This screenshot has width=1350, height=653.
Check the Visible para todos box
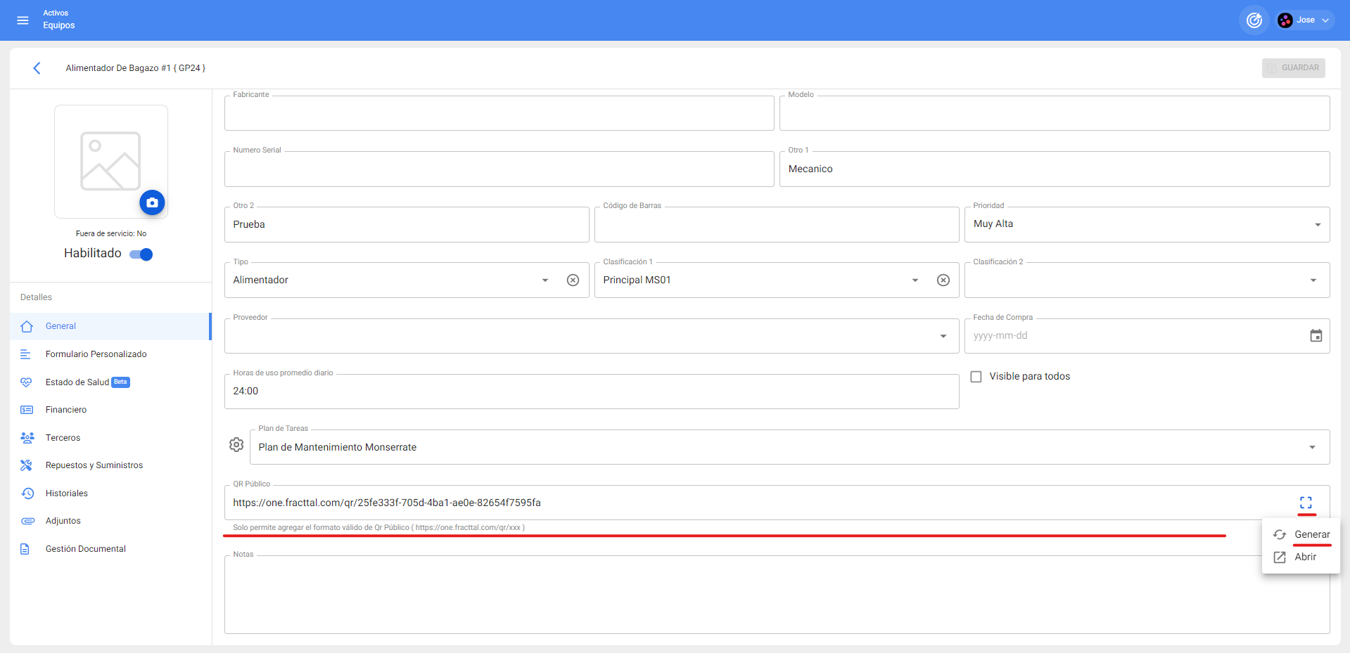tap(976, 377)
